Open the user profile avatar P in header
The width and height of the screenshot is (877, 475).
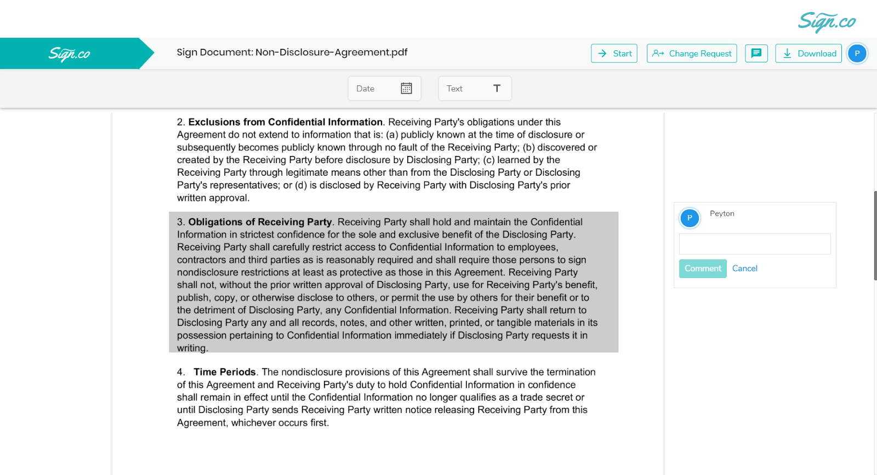(x=857, y=54)
